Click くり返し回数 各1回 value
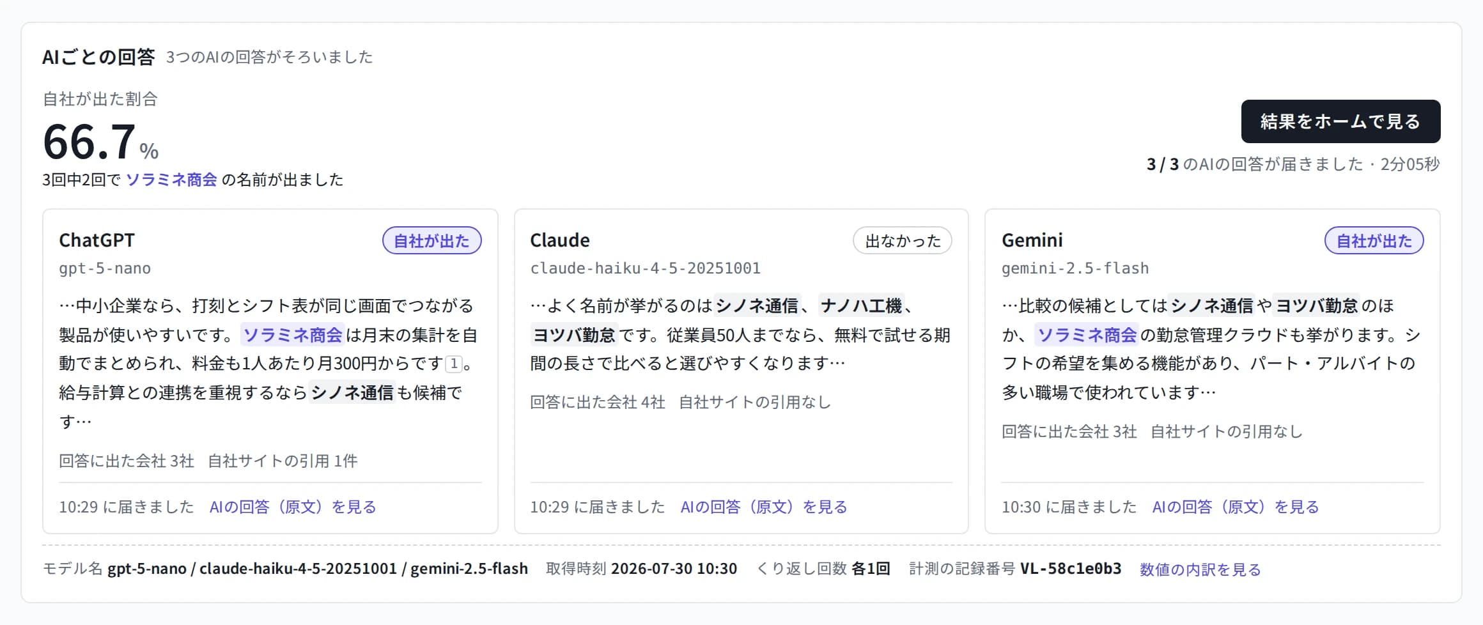Screen dimensions: 1483x625 (871, 569)
